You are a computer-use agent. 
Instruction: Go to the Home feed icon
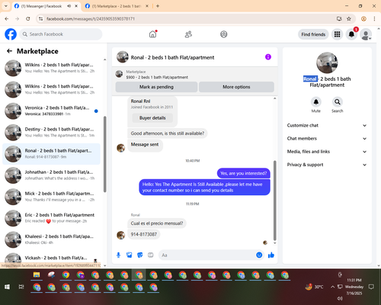tap(152, 34)
